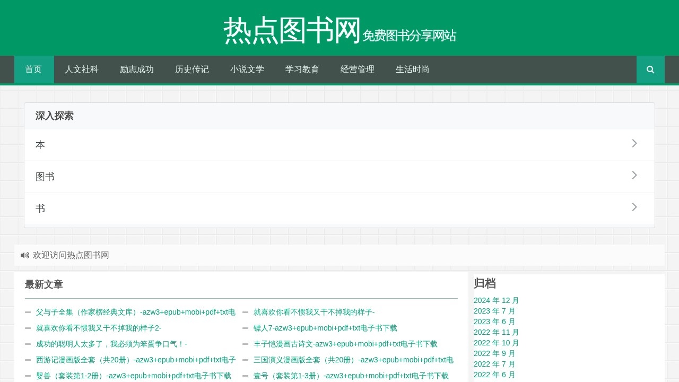Click the 2022 年 11 月 archive link

(496, 332)
